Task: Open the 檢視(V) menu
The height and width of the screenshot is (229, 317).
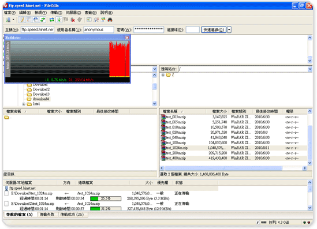Action: [40, 13]
